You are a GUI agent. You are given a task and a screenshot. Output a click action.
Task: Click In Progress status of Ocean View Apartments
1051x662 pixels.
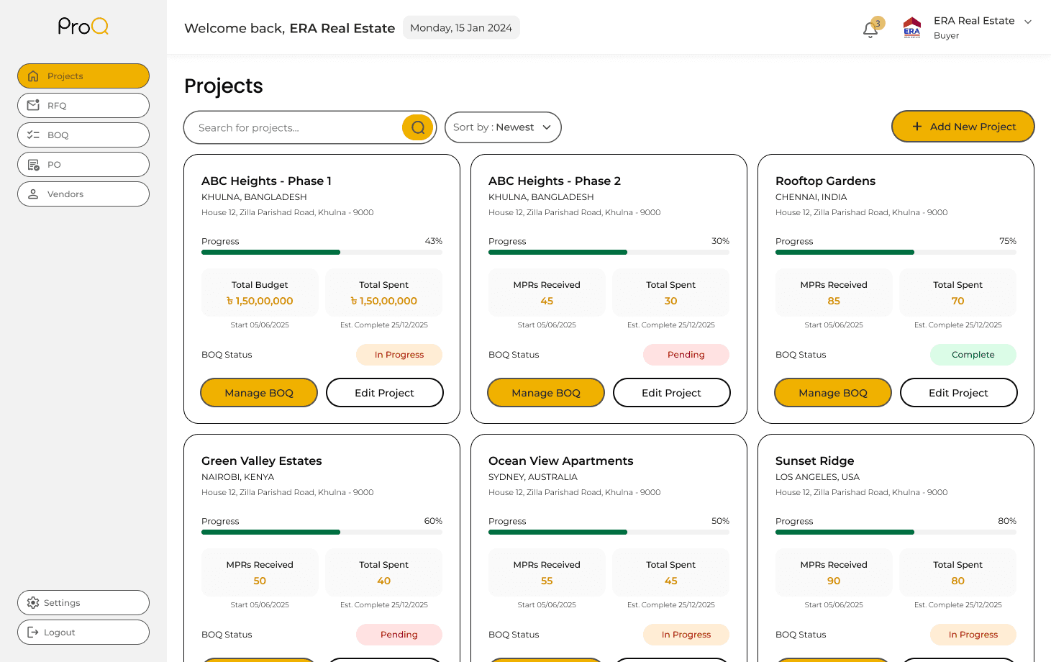click(686, 635)
